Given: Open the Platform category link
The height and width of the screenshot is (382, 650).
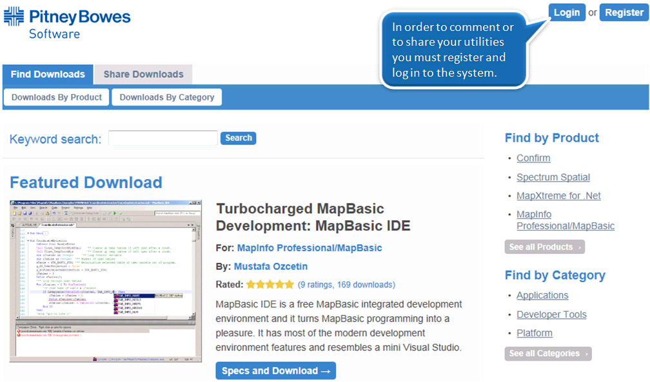Looking at the screenshot, I should (535, 333).
